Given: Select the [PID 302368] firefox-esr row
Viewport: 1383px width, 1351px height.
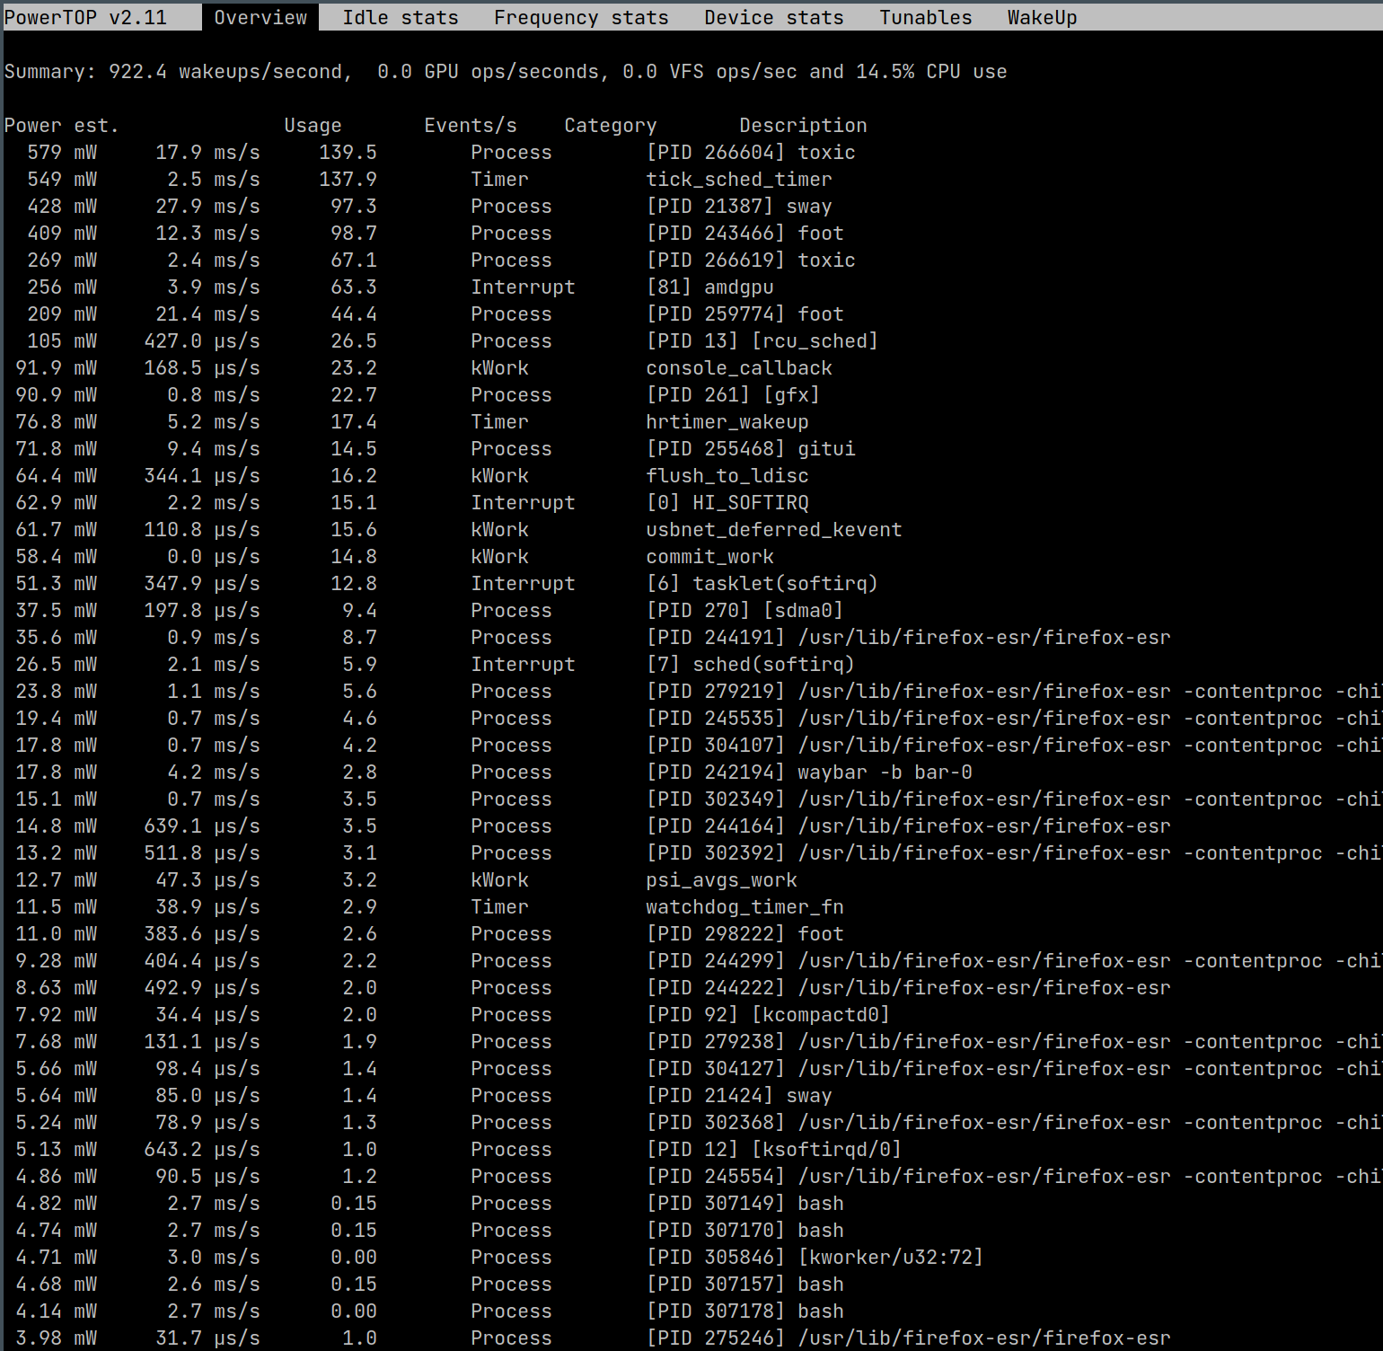Looking at the screenshot, I should [x=691, y=1123].
